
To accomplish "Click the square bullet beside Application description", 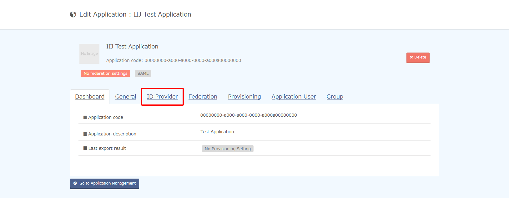I will pos(85,134).
